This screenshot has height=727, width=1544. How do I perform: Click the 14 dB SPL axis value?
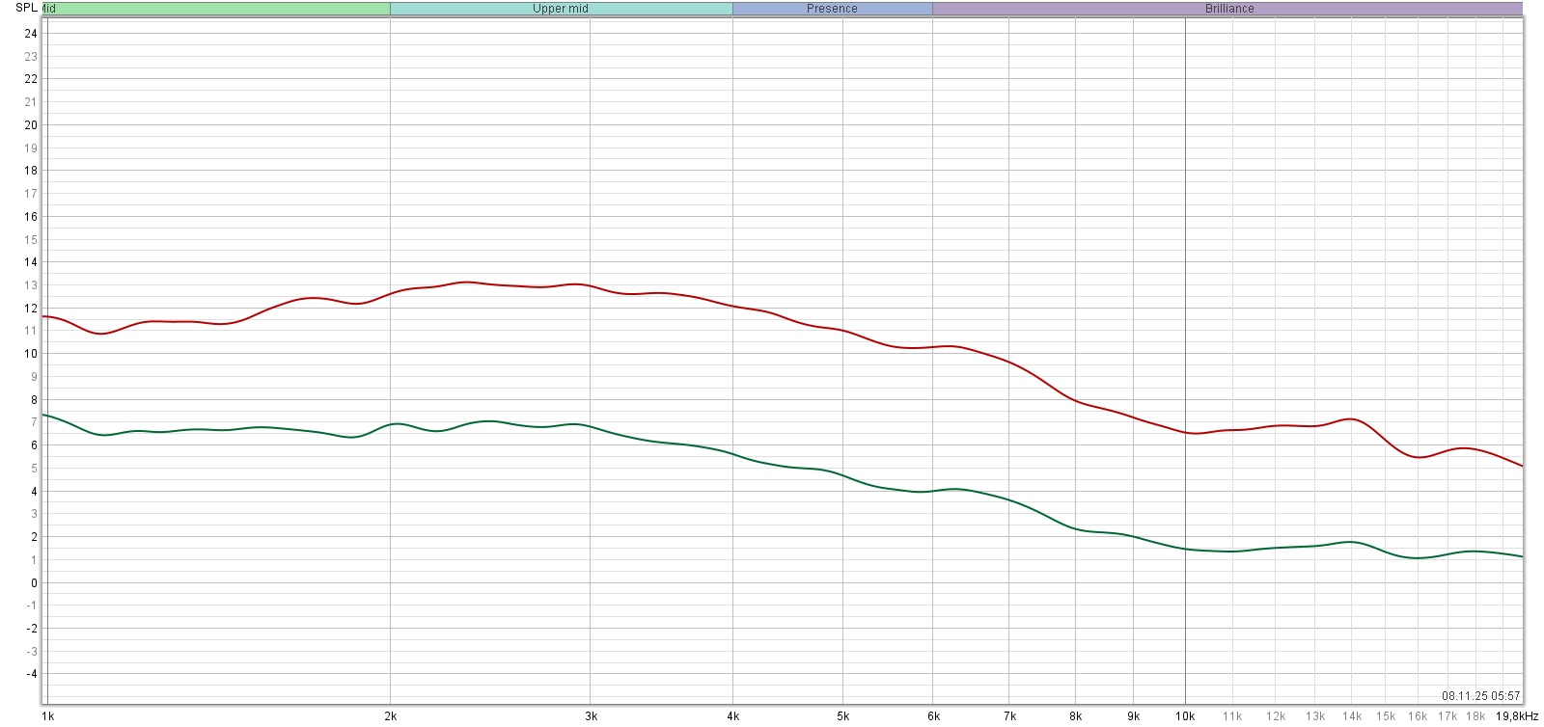coord(31,262)
